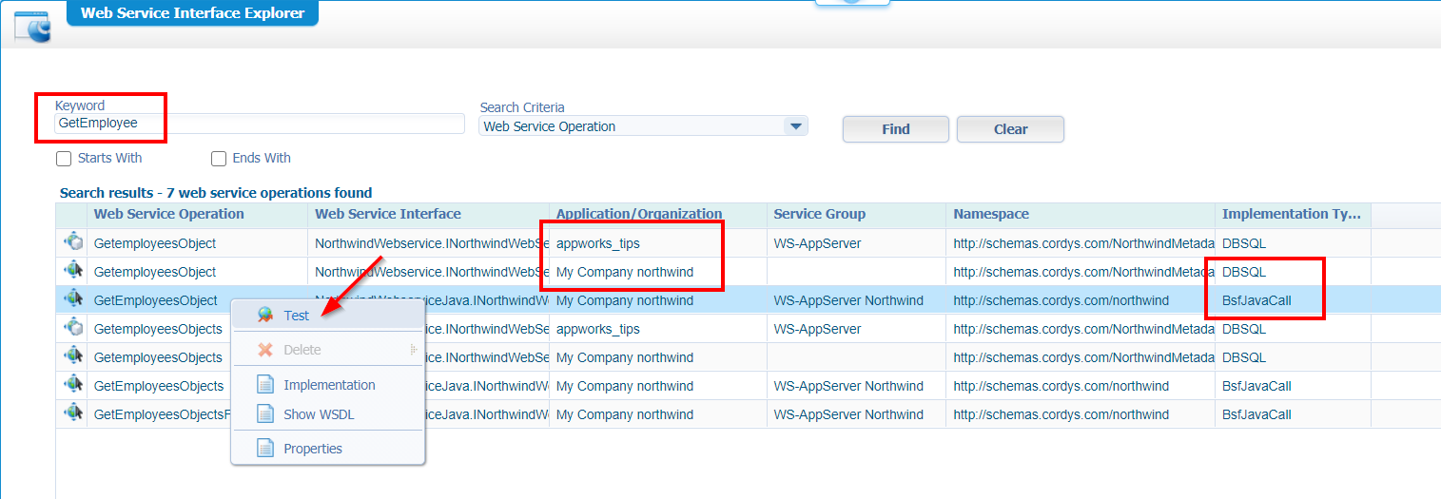This screenshot has height=499, width=1441.
Task: Click the Test icon in context menu
Action: [265, 316]
